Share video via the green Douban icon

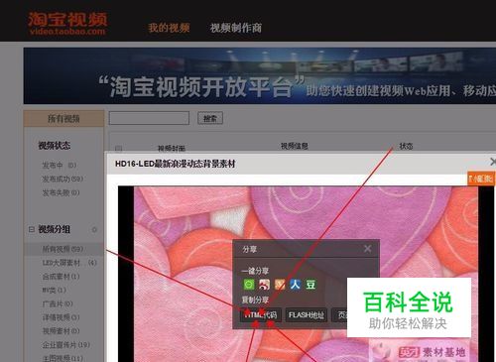[x=310, y=284]
